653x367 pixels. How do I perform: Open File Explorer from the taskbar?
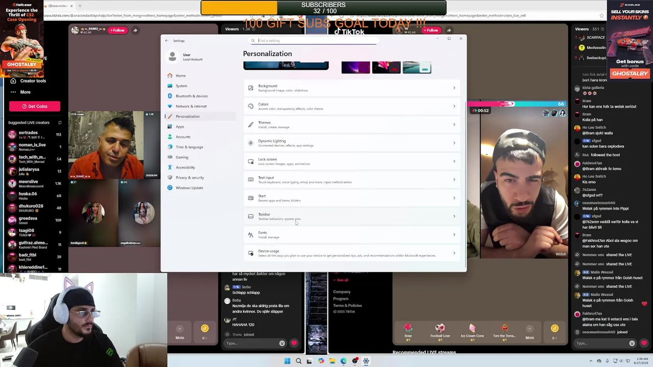click(332, 361)
